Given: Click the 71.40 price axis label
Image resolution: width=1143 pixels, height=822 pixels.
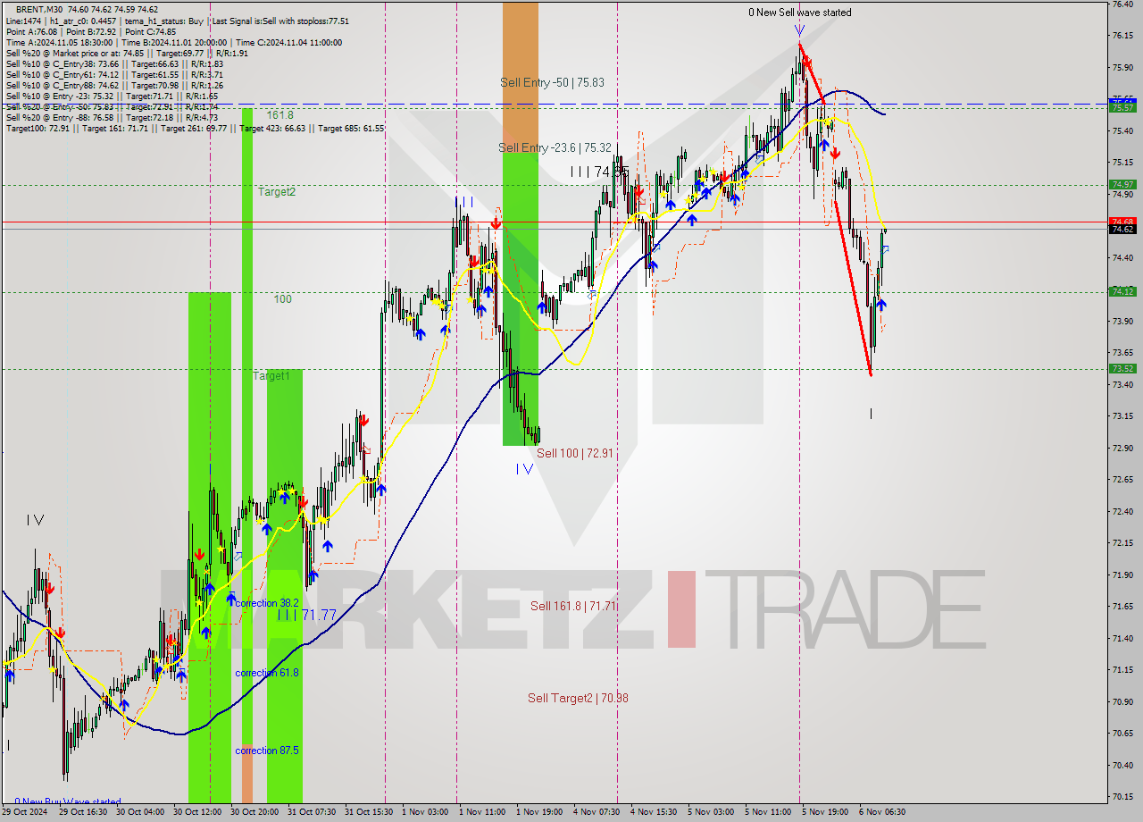Looking at the screenshot, I should 1122,638.
